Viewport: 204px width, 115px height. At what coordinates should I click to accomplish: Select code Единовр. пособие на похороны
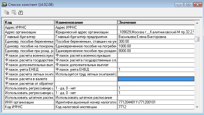tap(29, 46)
